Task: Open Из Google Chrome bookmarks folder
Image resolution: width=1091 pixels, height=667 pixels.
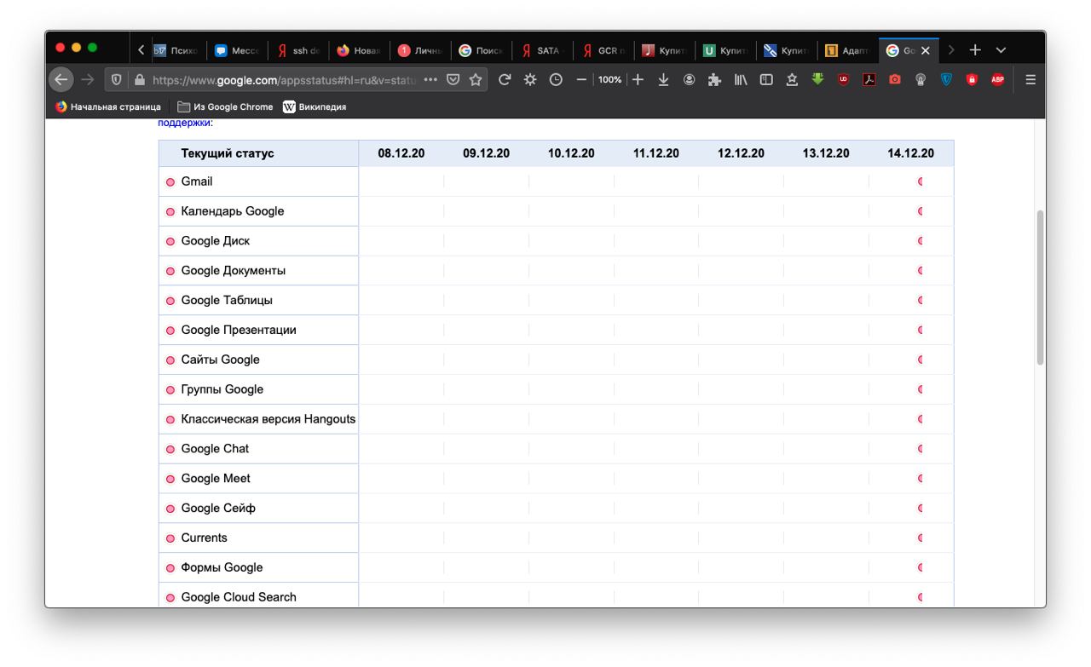Action: point(226,106)
